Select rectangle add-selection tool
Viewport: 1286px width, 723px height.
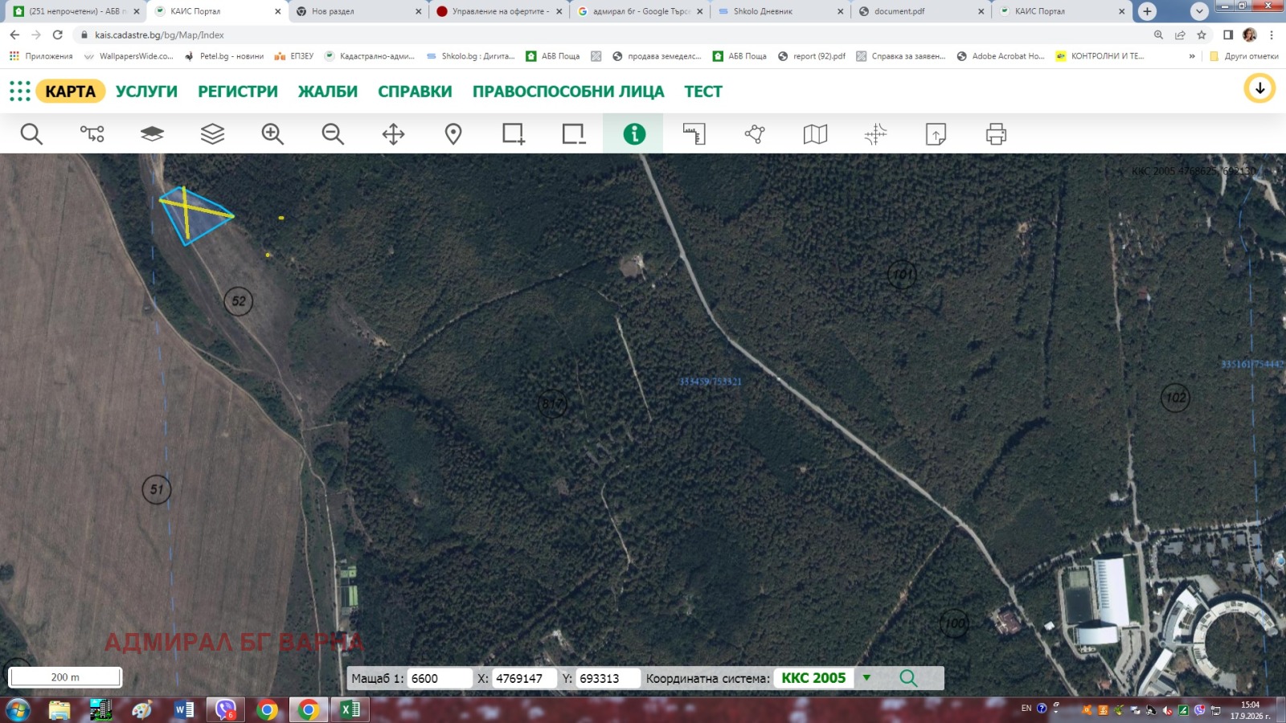[x=514, y=133]
